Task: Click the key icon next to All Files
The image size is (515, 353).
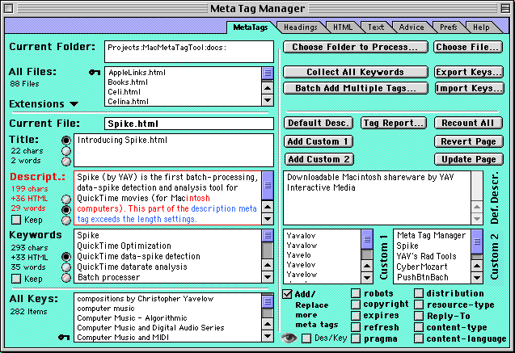Action: pos(95,72)
